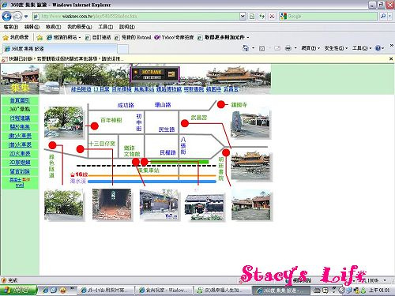Click the Print icon in command bar

(x=288, y=48)
